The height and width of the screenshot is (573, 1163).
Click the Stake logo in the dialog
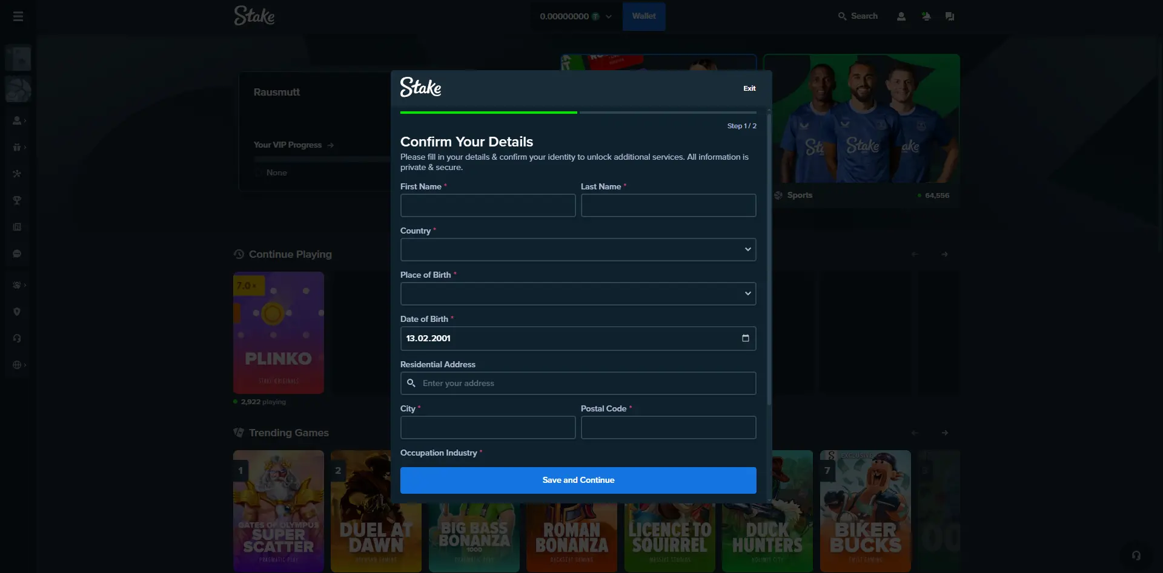coord(421,87)
